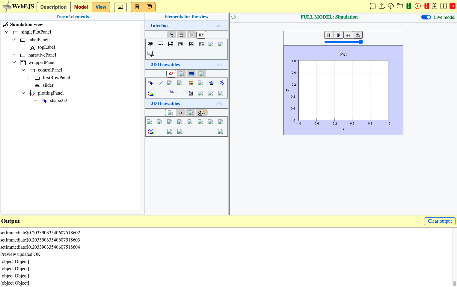
Task: Step the simulation forward once
Action: click(x=338, y=35)
